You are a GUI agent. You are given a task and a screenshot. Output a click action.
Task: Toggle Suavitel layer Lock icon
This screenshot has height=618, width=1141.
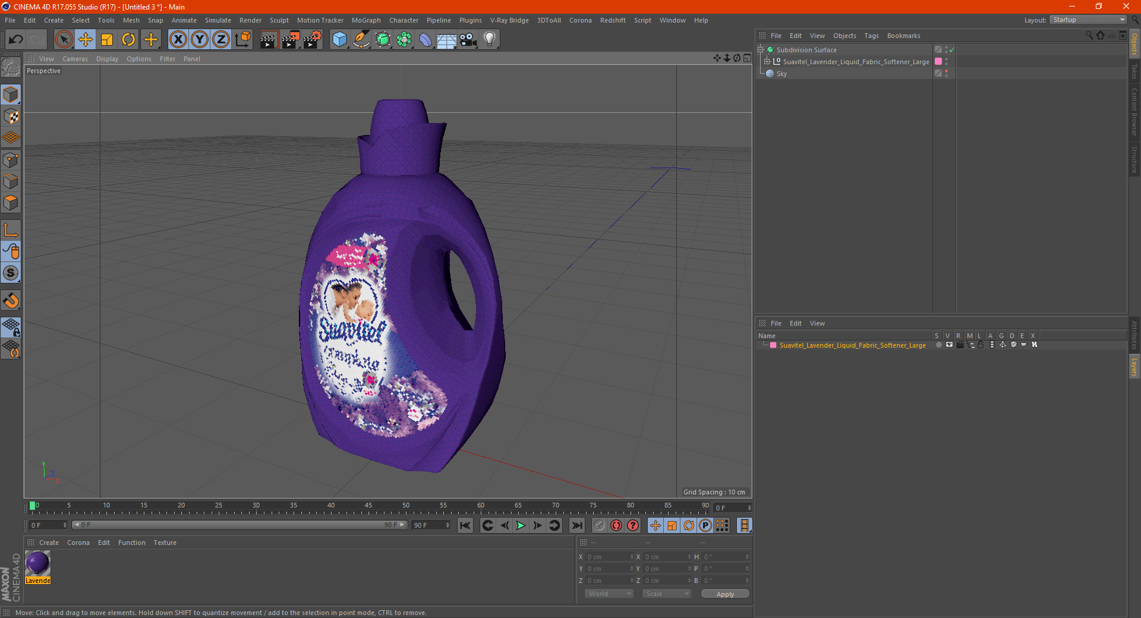point(981,345)
